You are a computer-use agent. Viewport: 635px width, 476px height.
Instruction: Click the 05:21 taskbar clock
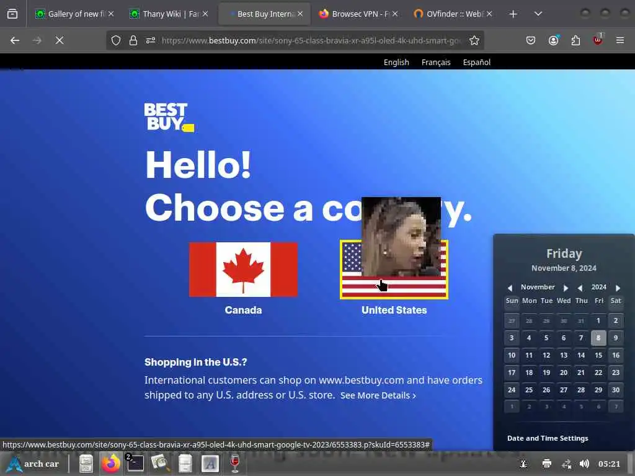[609, 464]
